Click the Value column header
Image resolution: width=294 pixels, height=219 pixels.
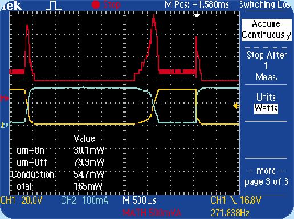(84, 139)
